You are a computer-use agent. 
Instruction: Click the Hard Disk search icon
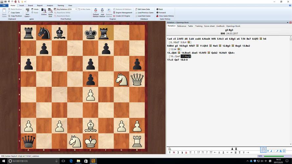[x=50, y=12]
